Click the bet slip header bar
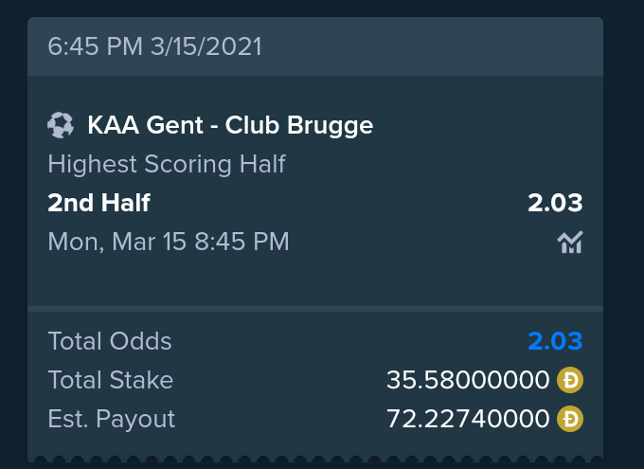Viewport: 644px width, 469px height. (x=315, y=46)
